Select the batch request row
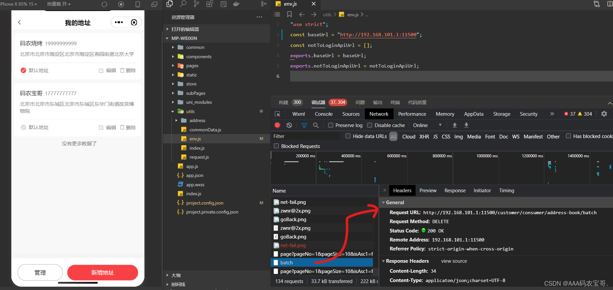Screen dimensions: 613x290 323,262
